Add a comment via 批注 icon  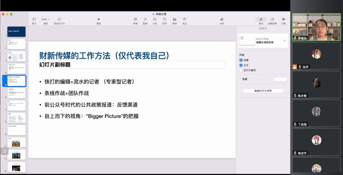pyautogui.click(x=184, y=19)
